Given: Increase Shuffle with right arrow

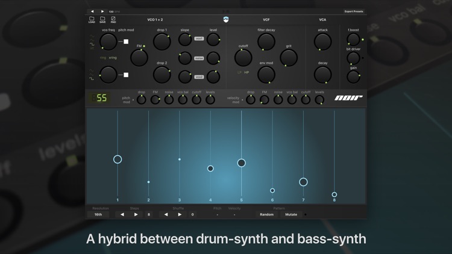Looking at the screenshot, I should [x=180, y=214].
